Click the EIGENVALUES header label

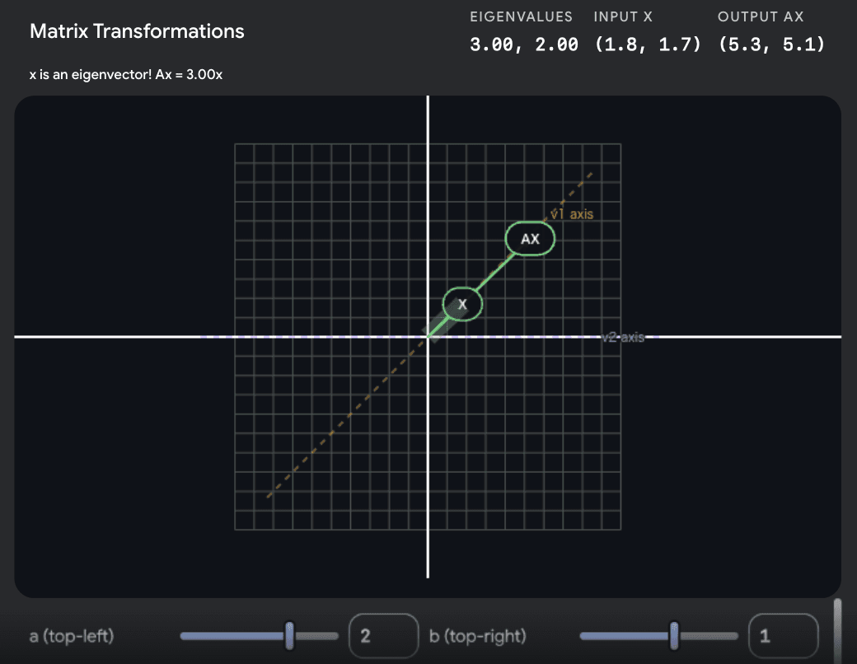(522, 17)
